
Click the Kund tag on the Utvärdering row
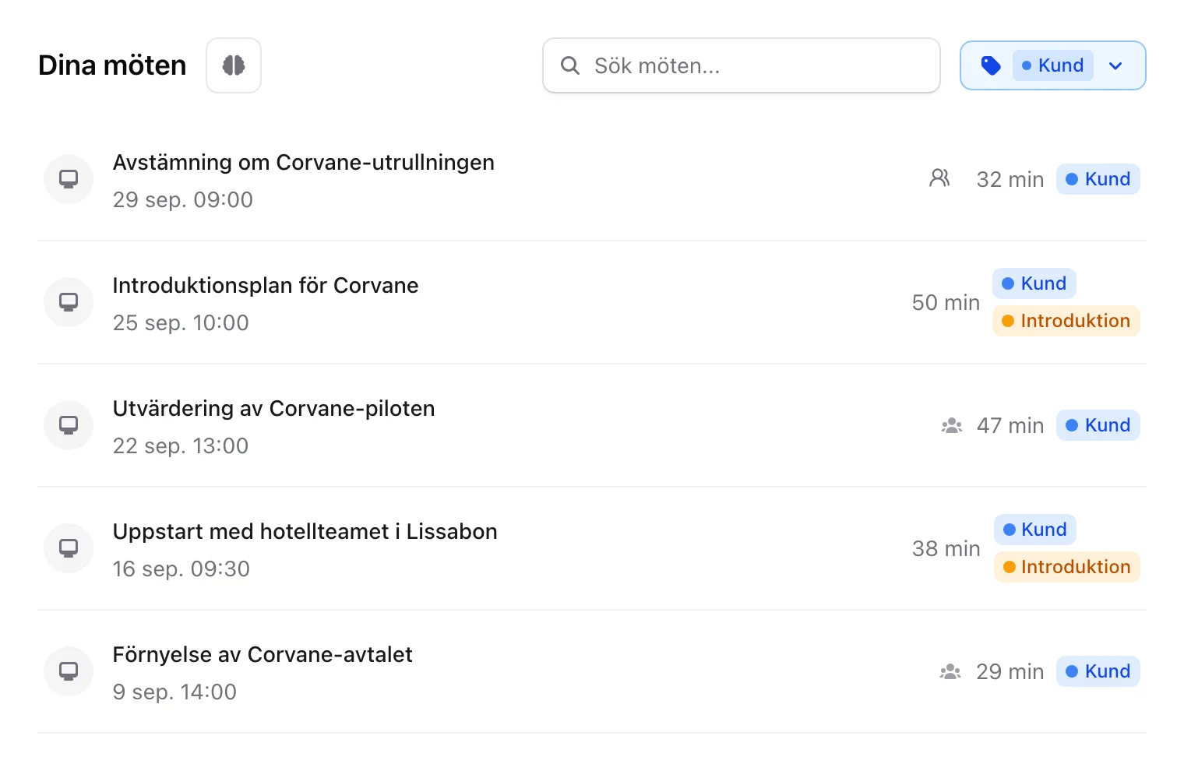pyautogui.click(x=1098, y=425)
